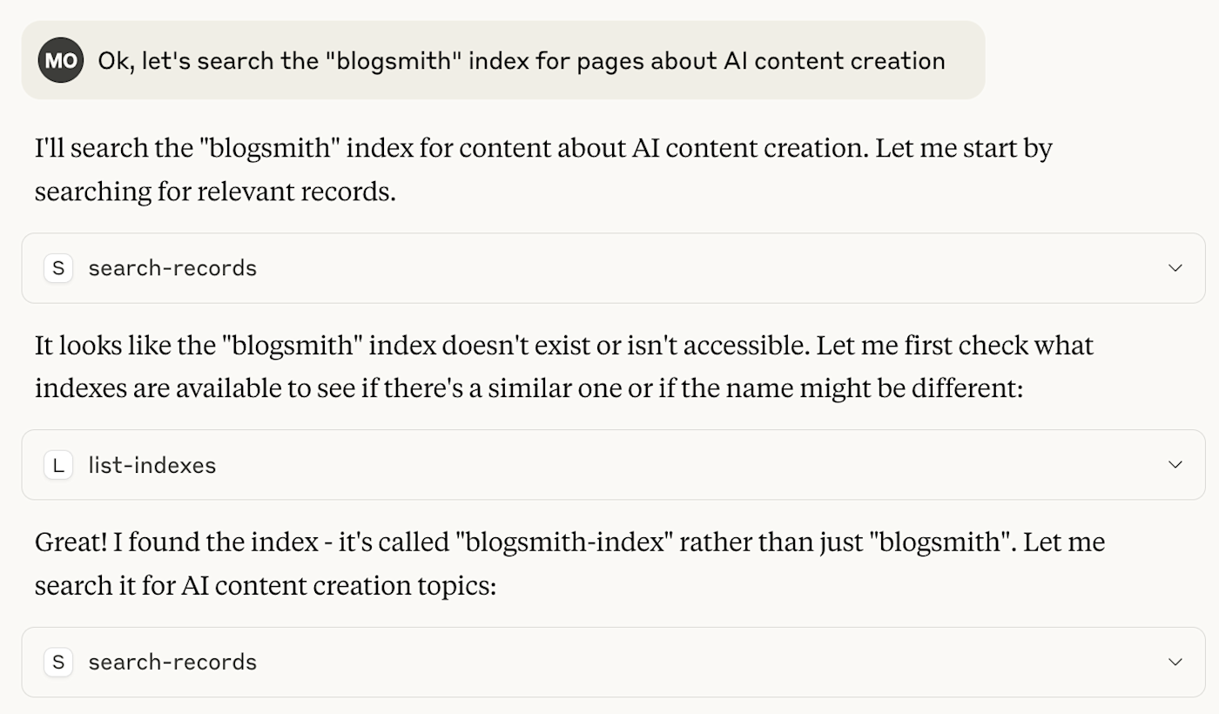The image size is (1219, 714).
Task: Click the paragraph starting "I'll search the blogsmith index"
Action: click(543, 169)
